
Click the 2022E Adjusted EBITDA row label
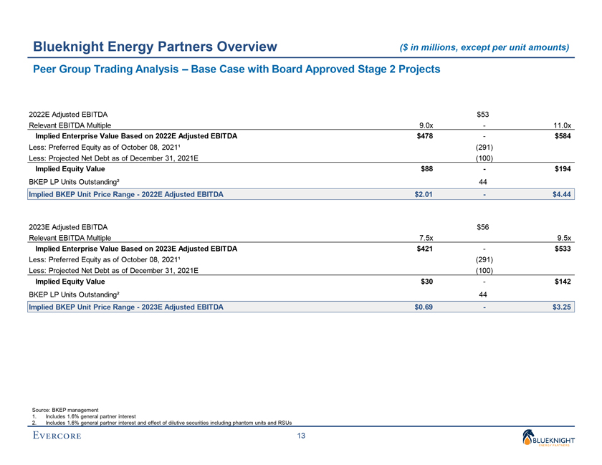click(68, 115)
